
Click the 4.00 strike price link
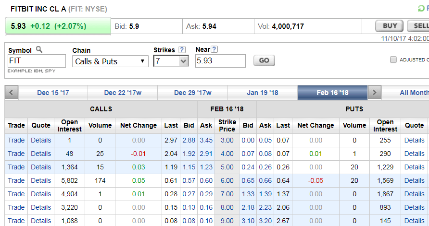[x=227, y=154]
